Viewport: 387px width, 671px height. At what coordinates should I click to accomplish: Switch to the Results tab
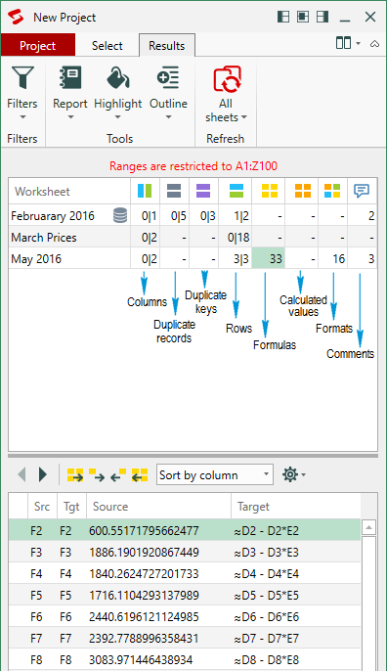click(x=167, y=45)
